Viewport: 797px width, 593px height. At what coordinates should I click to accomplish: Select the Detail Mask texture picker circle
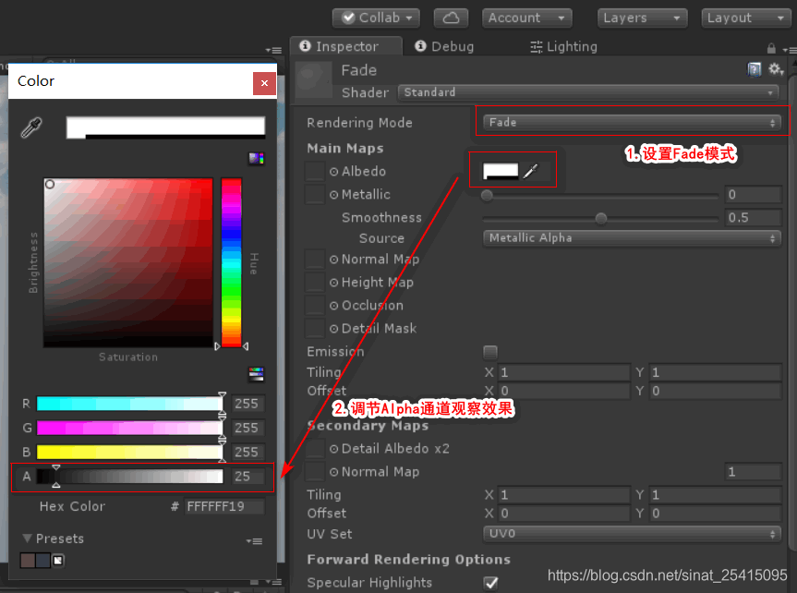(333, 329)
